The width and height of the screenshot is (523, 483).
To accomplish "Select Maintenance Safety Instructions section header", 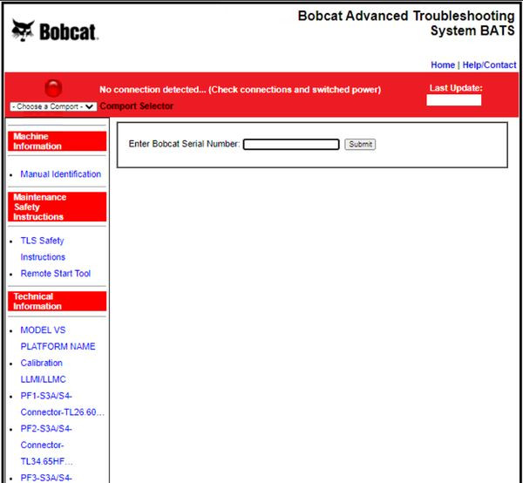I will click(58, 207).
